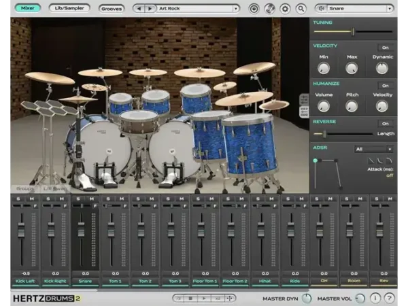
Task: Click the upper side-panel handle icon beside drum view
Action: (304, 100)
